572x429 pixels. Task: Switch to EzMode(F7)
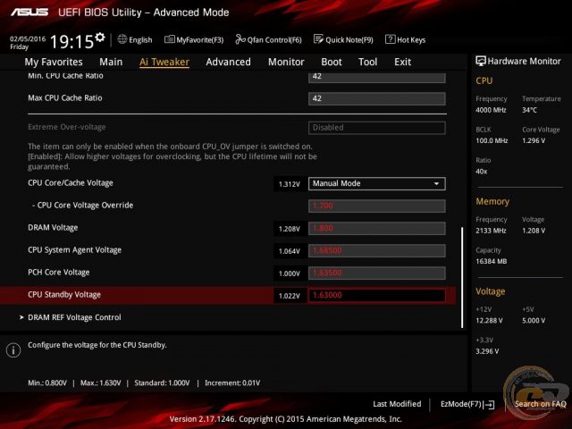(461, 404)
